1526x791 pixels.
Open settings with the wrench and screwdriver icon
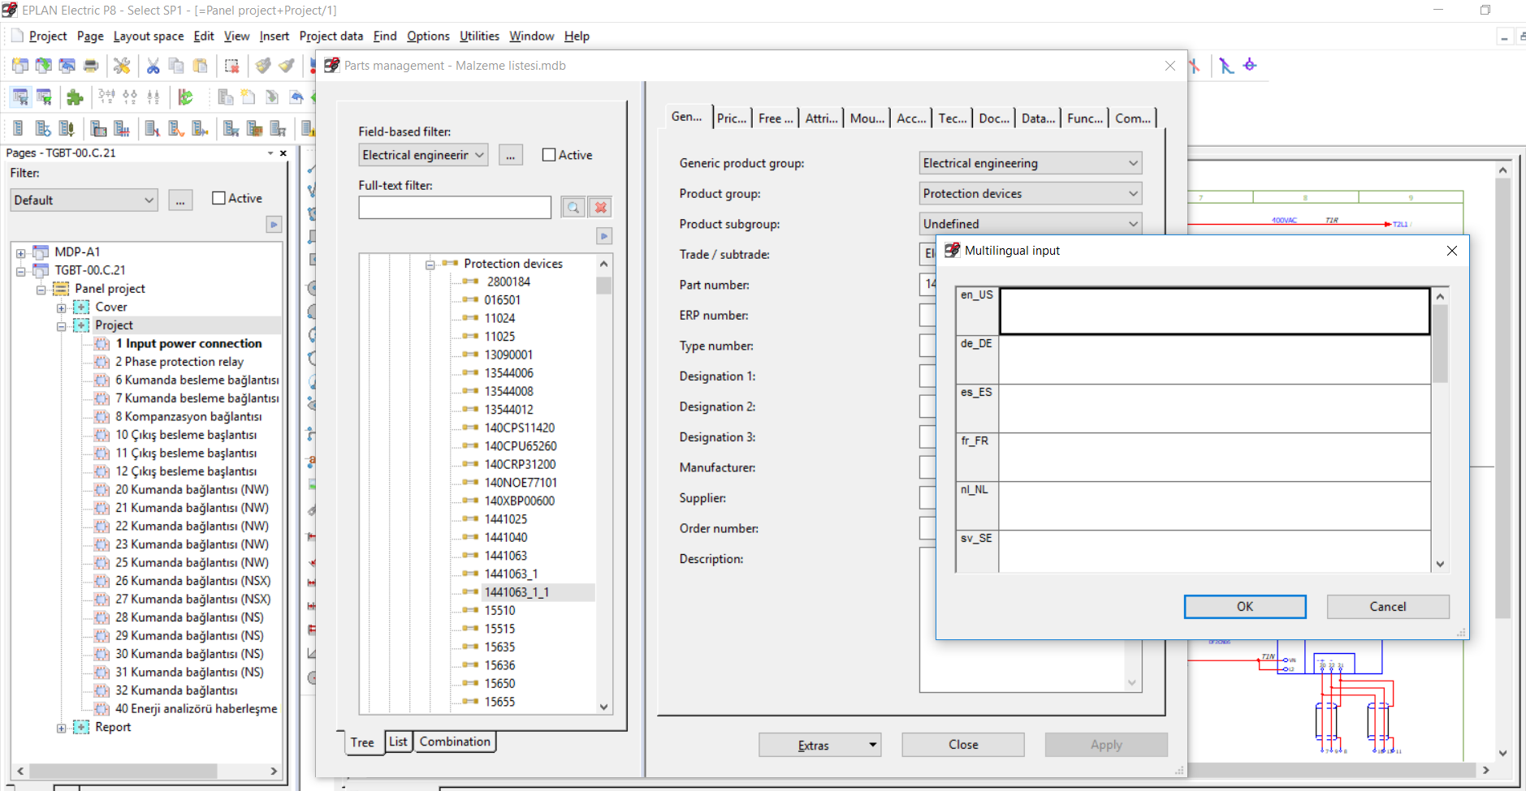(x=122, y=66)
